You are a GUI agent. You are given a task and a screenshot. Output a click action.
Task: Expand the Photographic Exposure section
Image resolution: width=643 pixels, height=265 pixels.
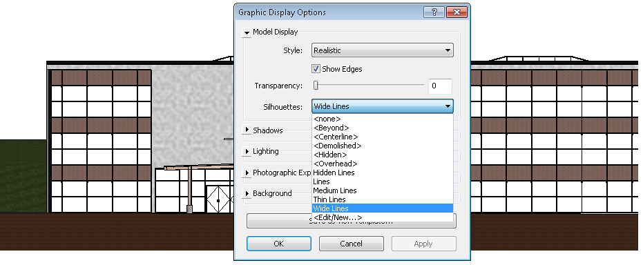pyautogui.click(x=247, y=173)
